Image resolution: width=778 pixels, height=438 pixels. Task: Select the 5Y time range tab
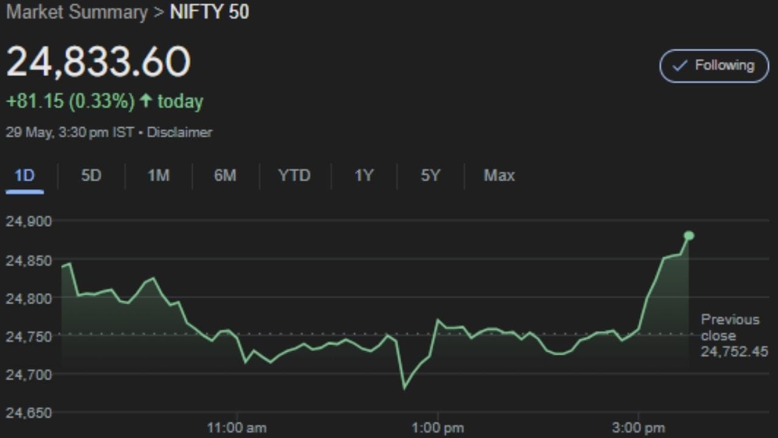[430, 176]
